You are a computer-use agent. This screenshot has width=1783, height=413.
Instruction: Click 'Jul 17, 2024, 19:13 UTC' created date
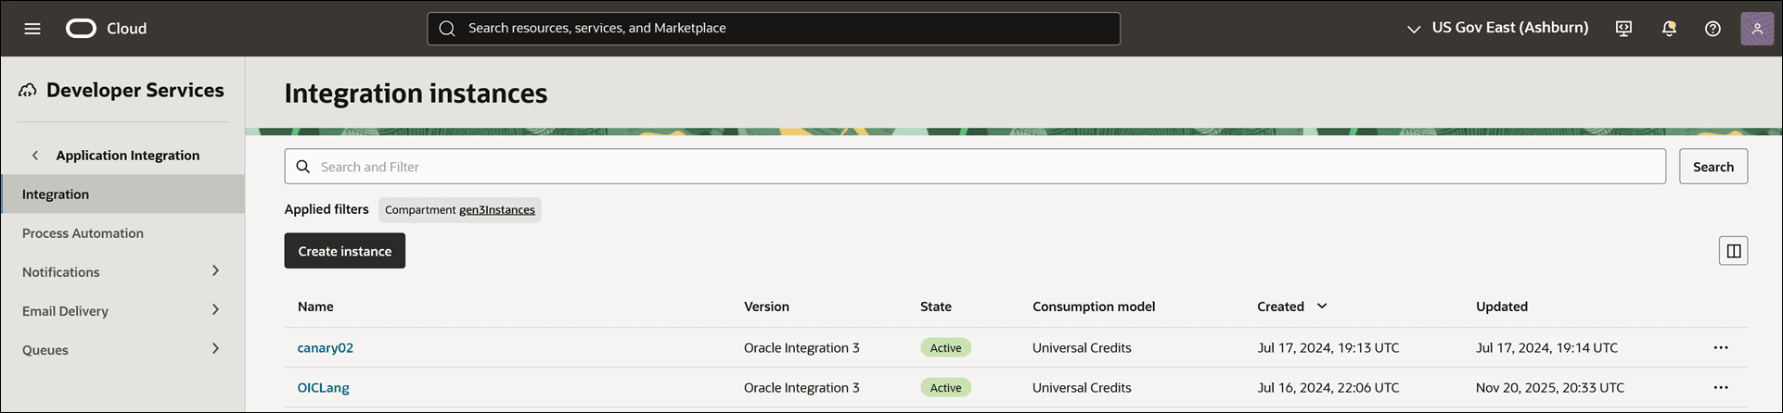1328,348
